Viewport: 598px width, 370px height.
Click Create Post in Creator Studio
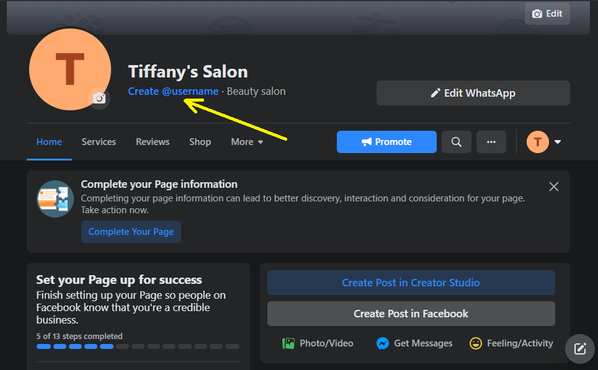click(x=411, y=283)
